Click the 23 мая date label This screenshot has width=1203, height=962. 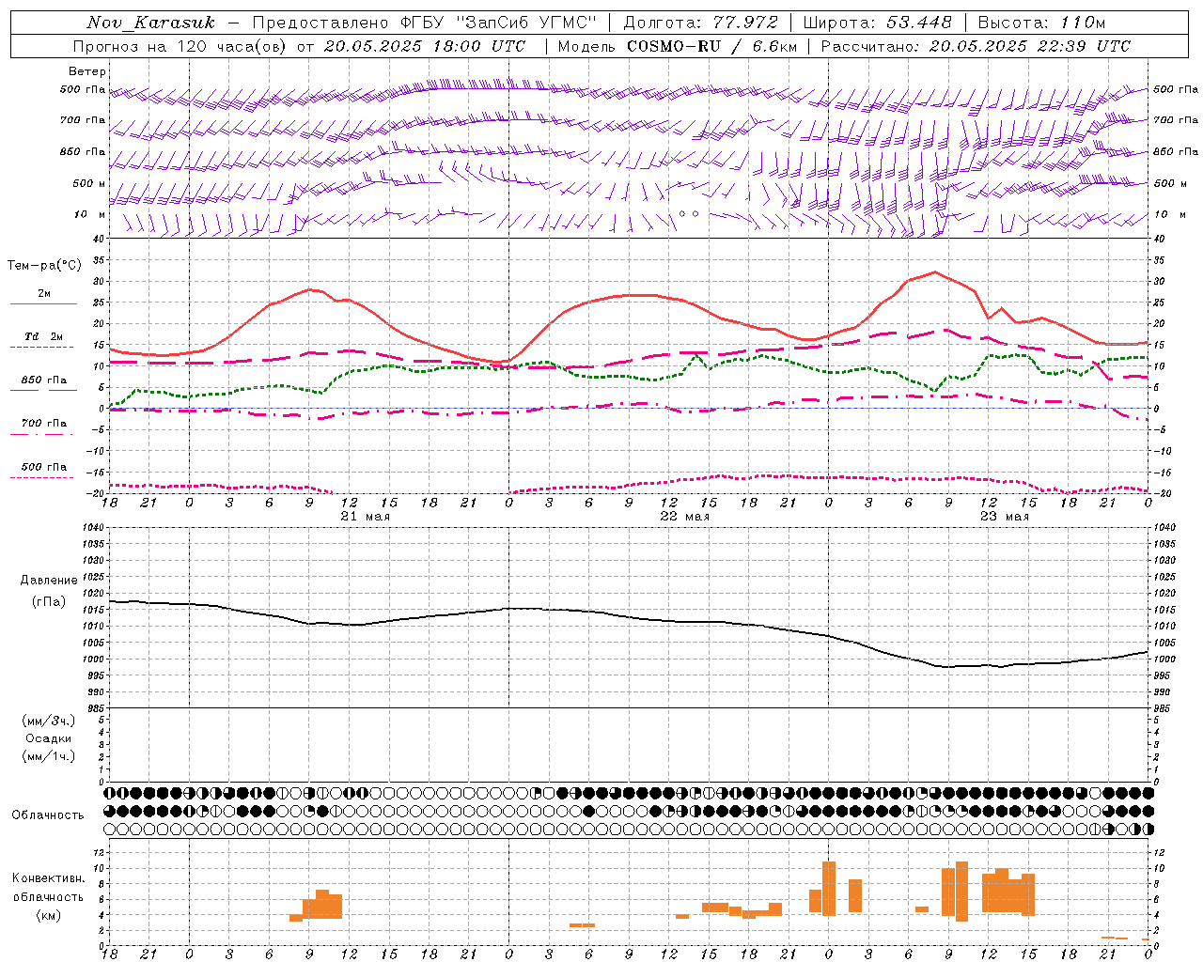tap(1004, 517)
